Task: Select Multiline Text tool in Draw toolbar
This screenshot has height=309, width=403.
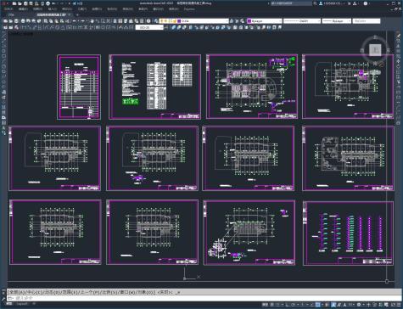Action: pyautogui.click(x=4, y=128)
